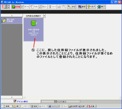The image size is (122, 109).
Task: Switch to the アイコン表示 icon view tab
Action: click(21, 101)
